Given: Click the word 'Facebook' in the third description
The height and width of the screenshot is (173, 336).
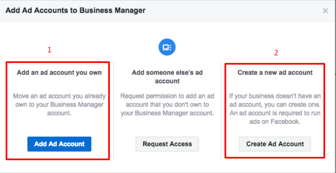Looking at the screenshot, I should [x=286, y=121].
